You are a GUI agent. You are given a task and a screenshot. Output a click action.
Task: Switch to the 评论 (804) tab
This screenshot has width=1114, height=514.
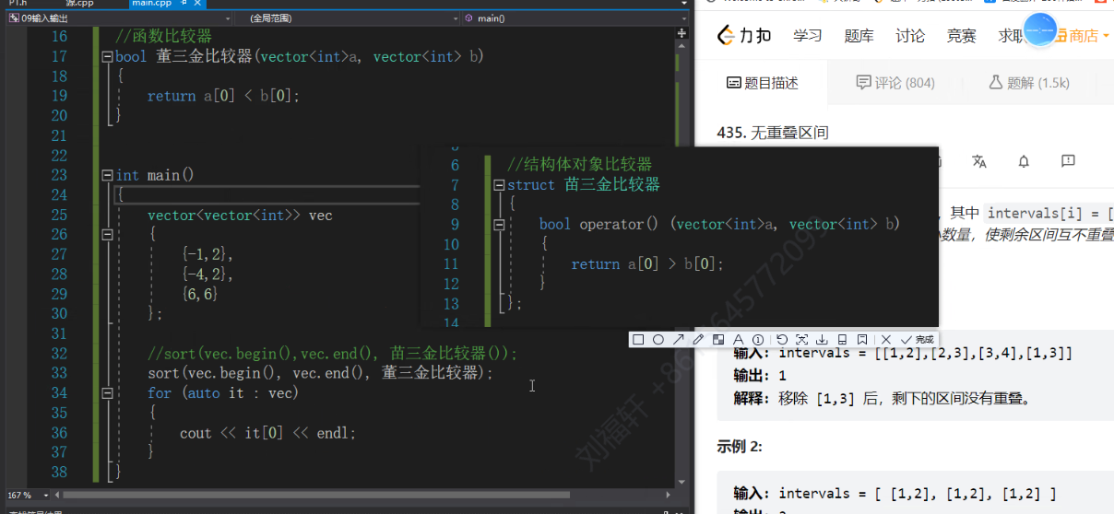(895, 83)
